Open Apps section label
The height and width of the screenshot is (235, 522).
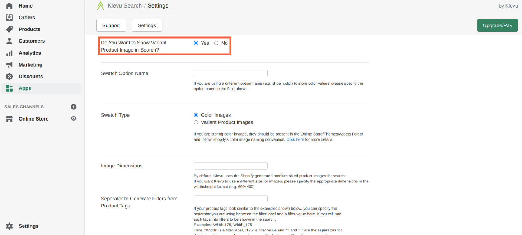pyautogui.click(x=25, y=88)
